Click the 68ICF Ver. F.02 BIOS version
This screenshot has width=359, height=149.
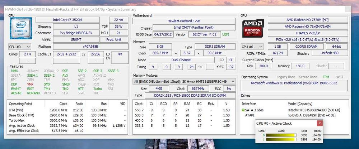point(205,34)
